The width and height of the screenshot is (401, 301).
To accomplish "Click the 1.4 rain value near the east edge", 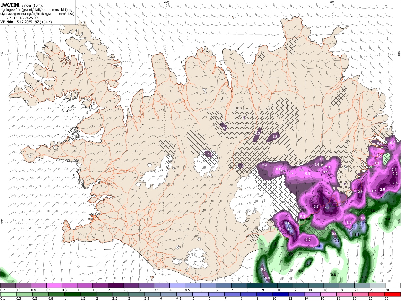I will click(x=389, y=209).
